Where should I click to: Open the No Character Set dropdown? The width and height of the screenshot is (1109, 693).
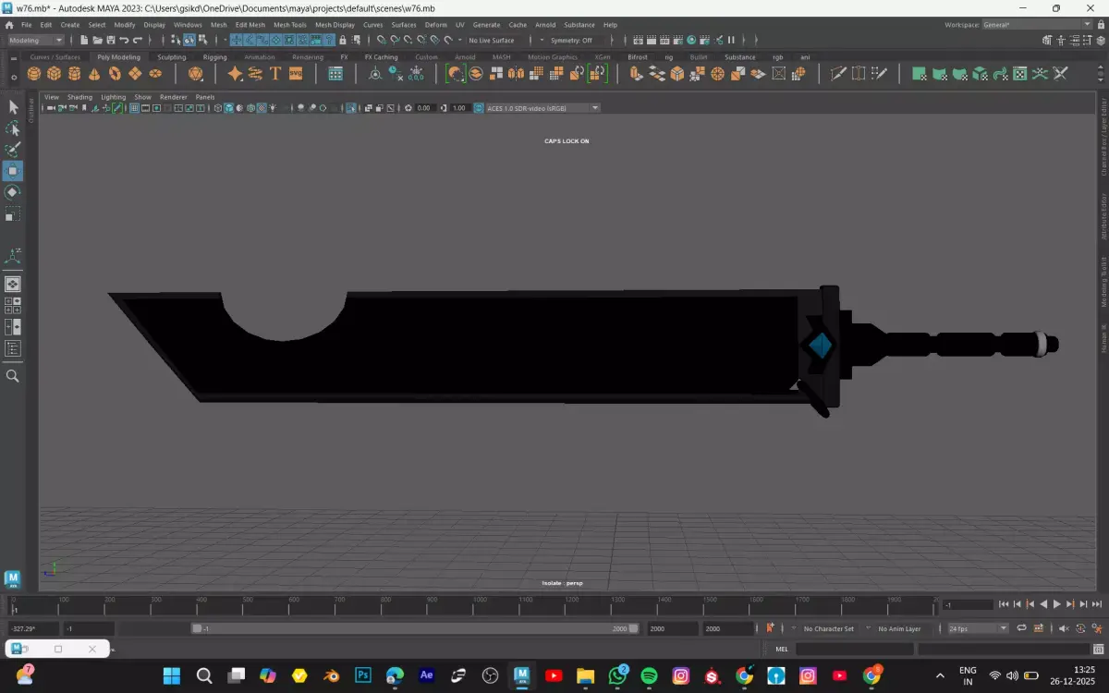coord(829,628)
